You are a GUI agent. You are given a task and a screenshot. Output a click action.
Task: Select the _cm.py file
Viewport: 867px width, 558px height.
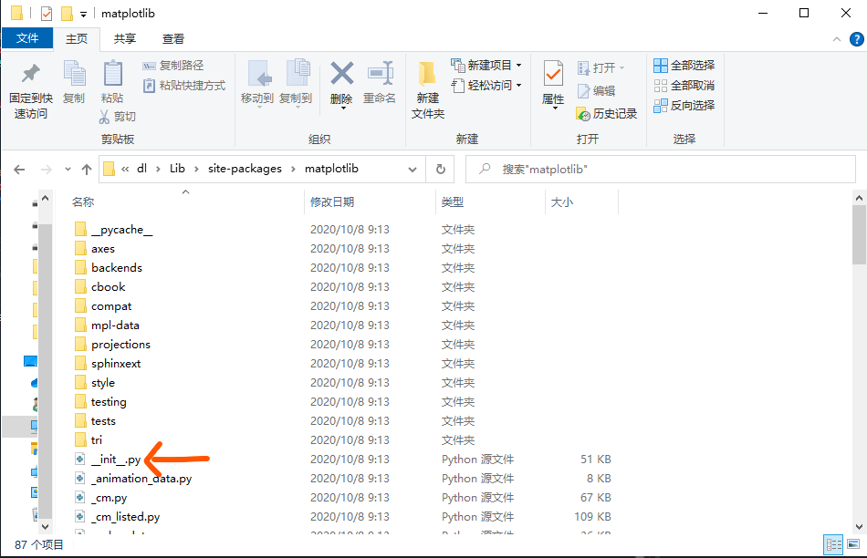pos(109,498)
